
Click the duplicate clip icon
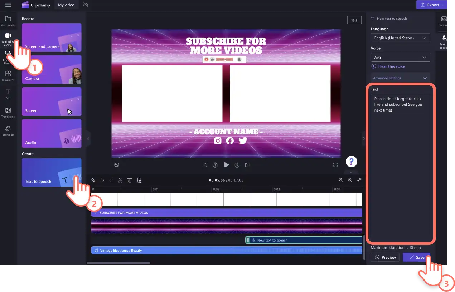point(139,180)
